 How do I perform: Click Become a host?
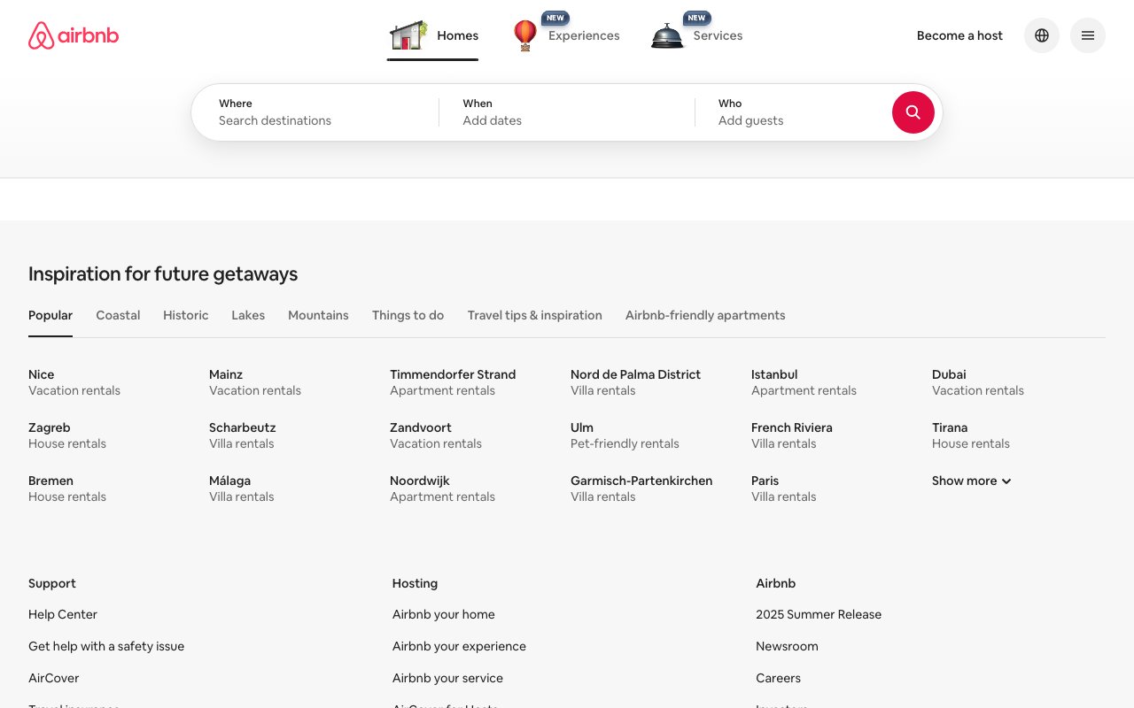click(x=959, y=35)
